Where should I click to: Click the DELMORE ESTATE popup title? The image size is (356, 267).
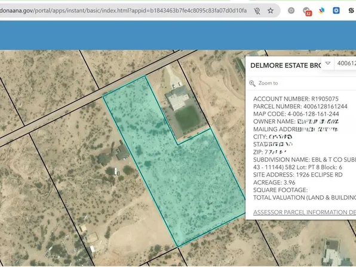[286, 65]
